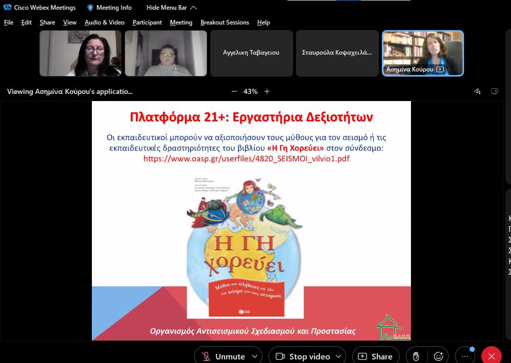Leave the meeting with the red X button
The height and width of the screenshot is (363, 511).
tap(491, 356)
